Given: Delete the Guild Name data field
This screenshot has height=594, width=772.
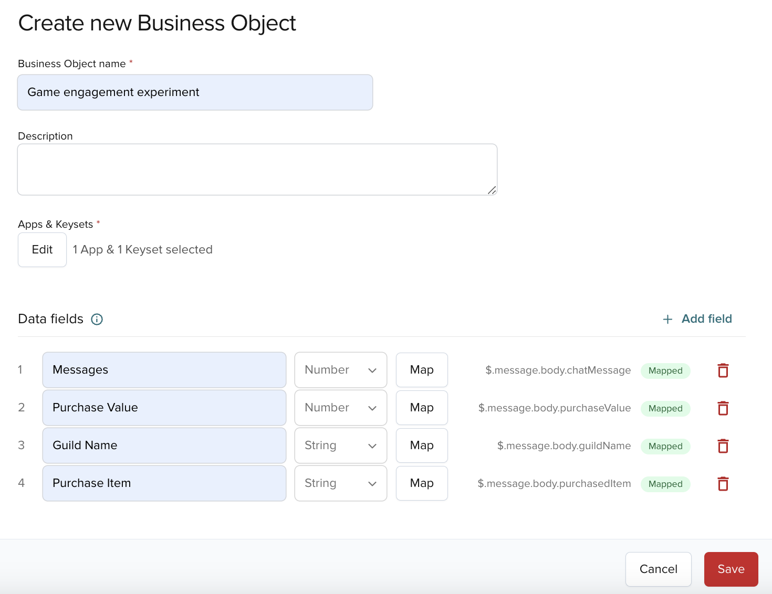Looking at the screenshot, I should click(723, 445).
